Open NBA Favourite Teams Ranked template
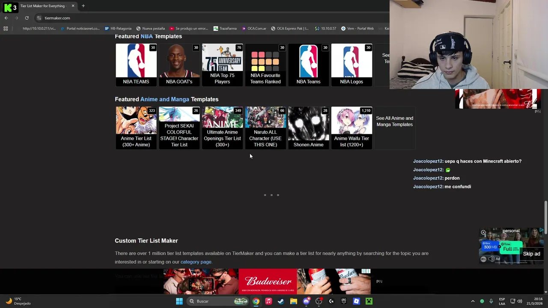Image resolution: width=548 pixels, height=308 pixels. point(265,65)
